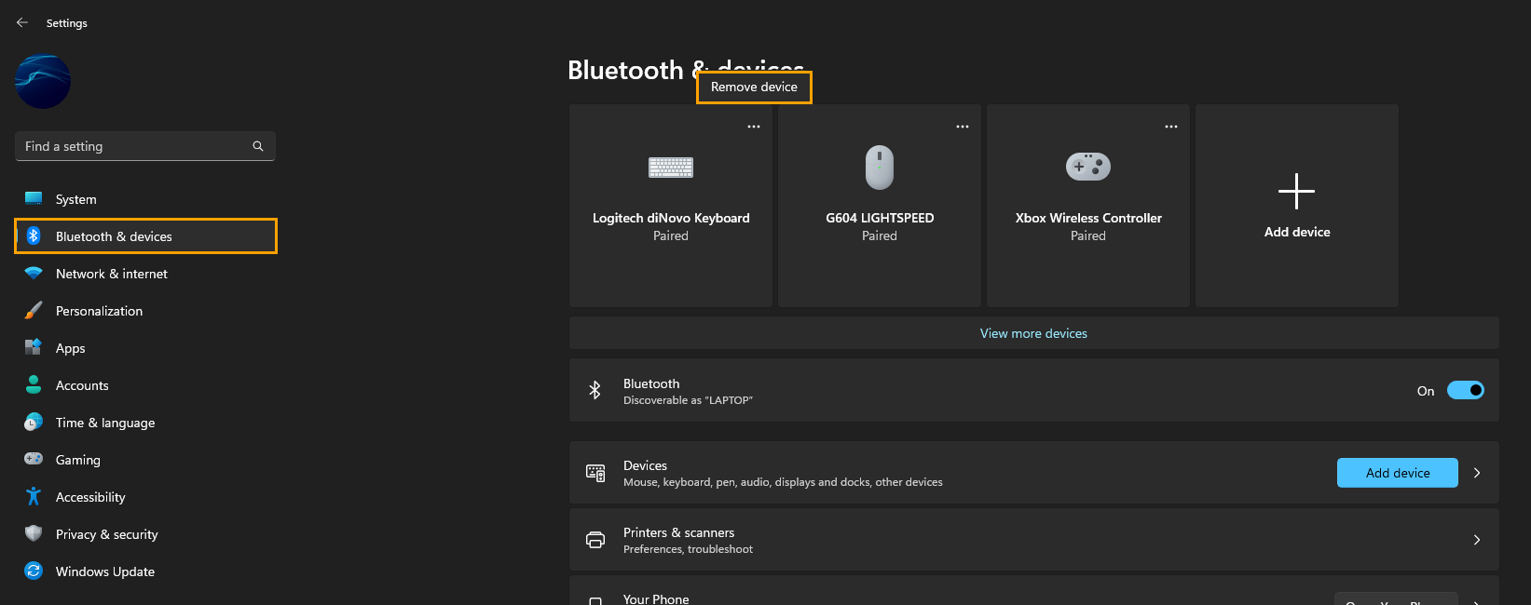Click the Printers & scanners printer icon
The height and width of the screenshot is (605, 1531).
point(595,540)
